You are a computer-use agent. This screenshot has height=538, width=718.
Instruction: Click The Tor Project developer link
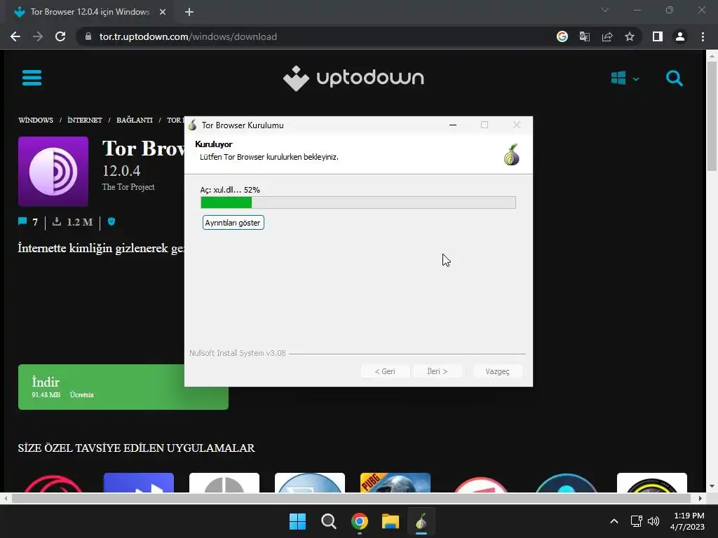[128, 186]
